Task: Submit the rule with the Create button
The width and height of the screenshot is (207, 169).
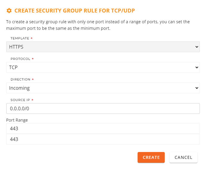Action: (x=151, y=157)
